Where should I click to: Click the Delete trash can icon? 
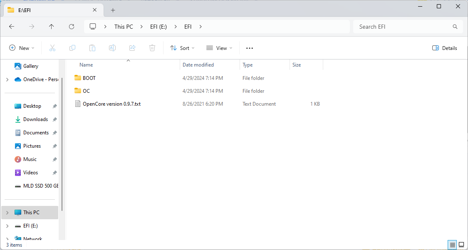coord(152,48)
